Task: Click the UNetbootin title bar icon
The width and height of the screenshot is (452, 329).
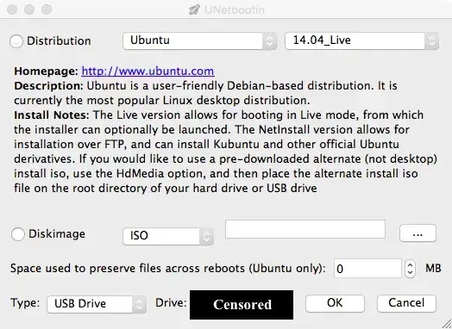Action: 194,9
